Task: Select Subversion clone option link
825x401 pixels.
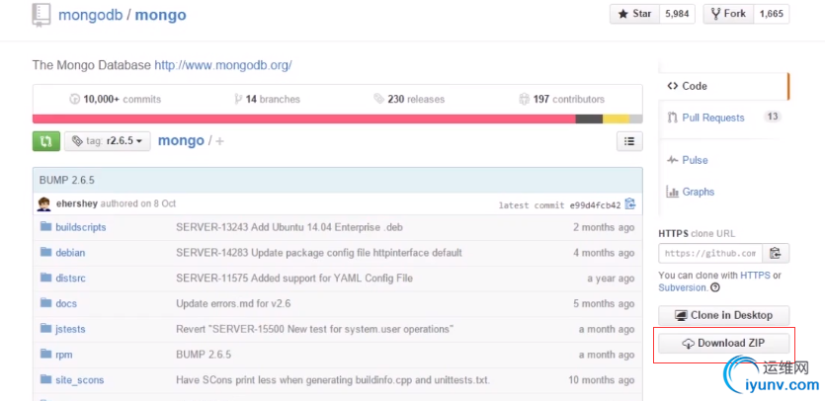Action: (x=683, y=287)
